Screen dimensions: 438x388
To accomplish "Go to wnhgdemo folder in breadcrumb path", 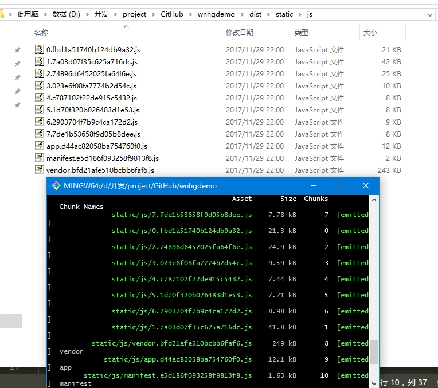I will pos(216,14).
